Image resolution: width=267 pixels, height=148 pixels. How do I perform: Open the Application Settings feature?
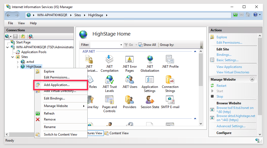coord(150,84)
